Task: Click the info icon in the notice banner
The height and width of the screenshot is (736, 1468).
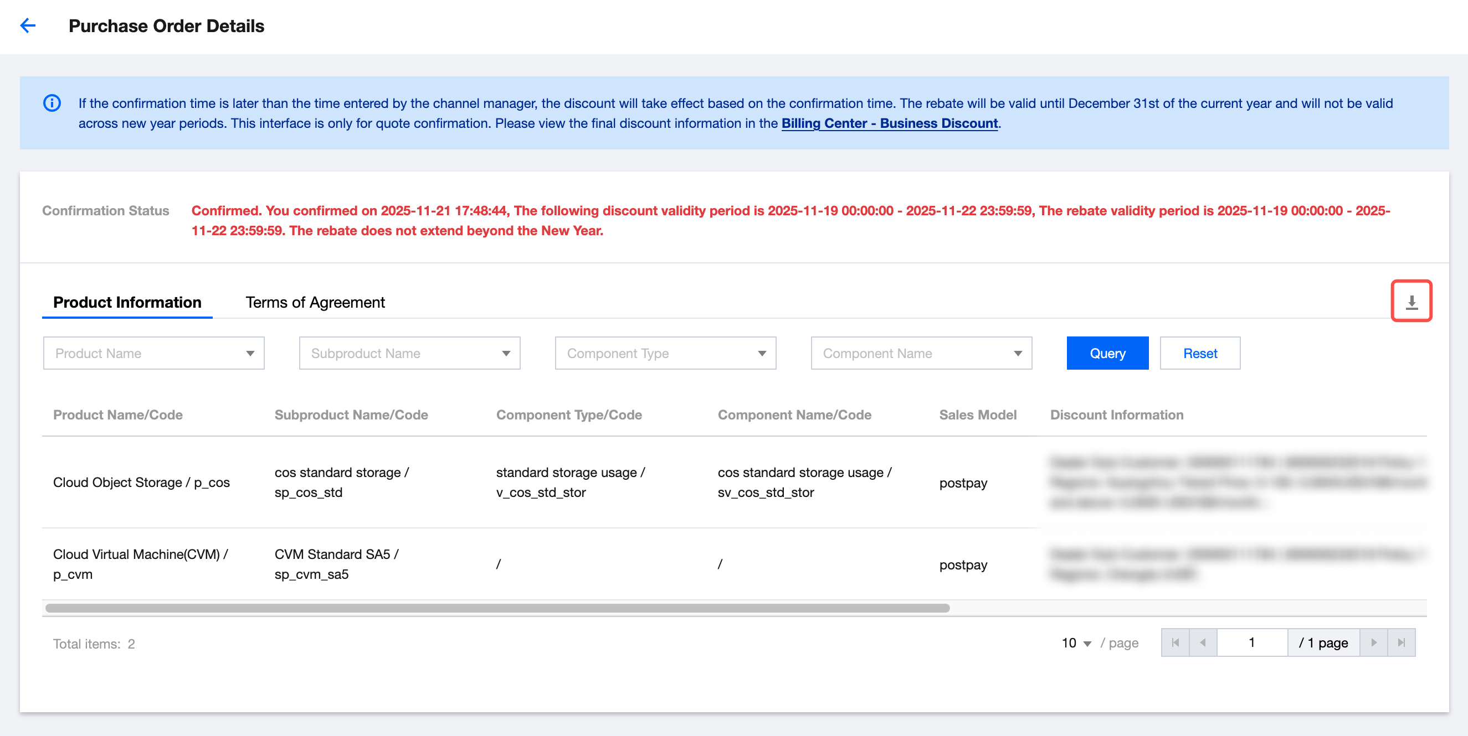Action: coord(52,103)
